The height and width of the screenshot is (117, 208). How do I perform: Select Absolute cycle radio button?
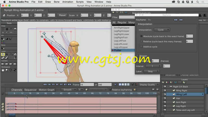tap(141, 36)
